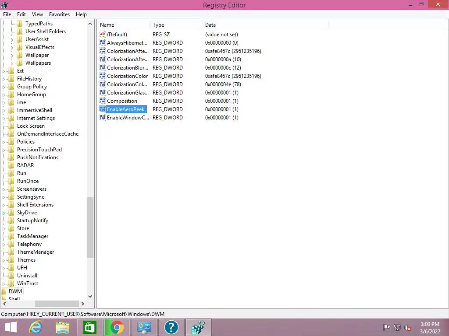
Task: Expand the Themes key
Action: [x=4, y=260]
